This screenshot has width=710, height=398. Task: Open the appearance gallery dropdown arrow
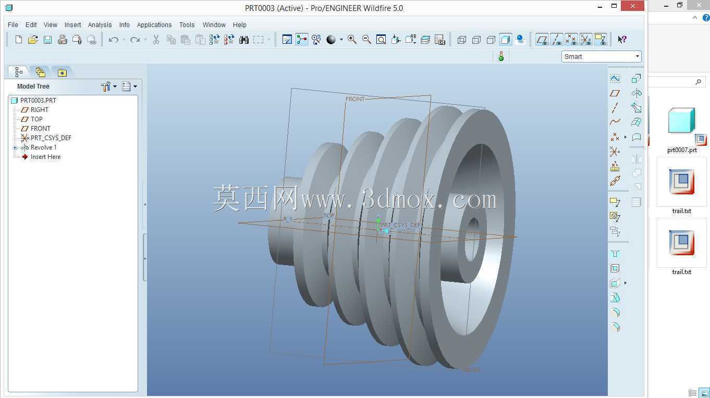tap(341, 40)
